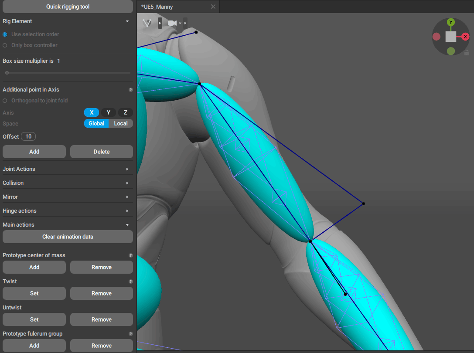
Task: Toggle the view gizmo lock icon
Action: (467, 52)
